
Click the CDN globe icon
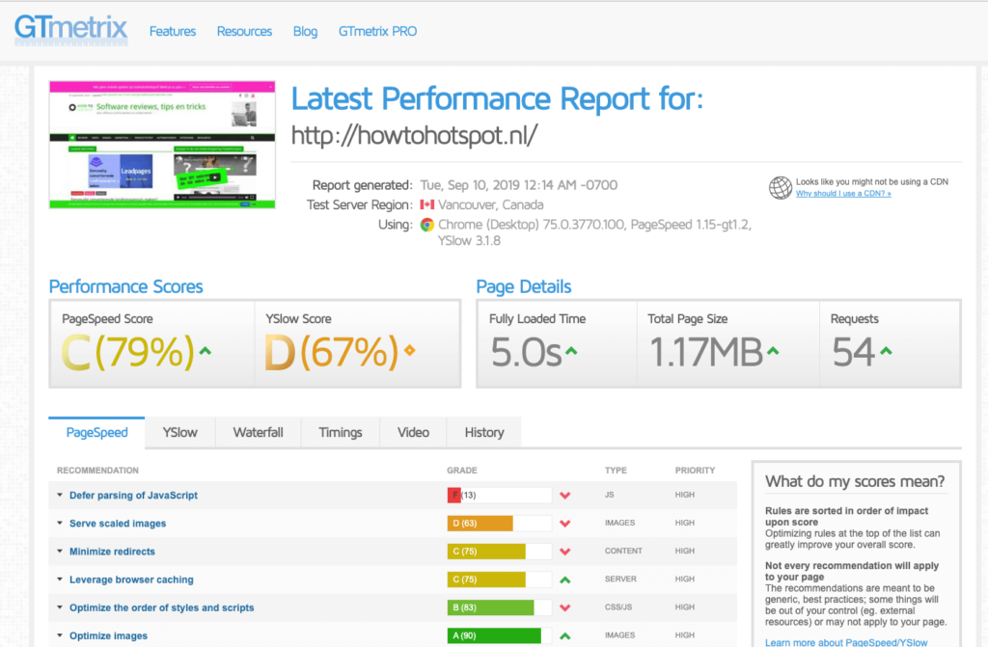[x=781, y=187]
